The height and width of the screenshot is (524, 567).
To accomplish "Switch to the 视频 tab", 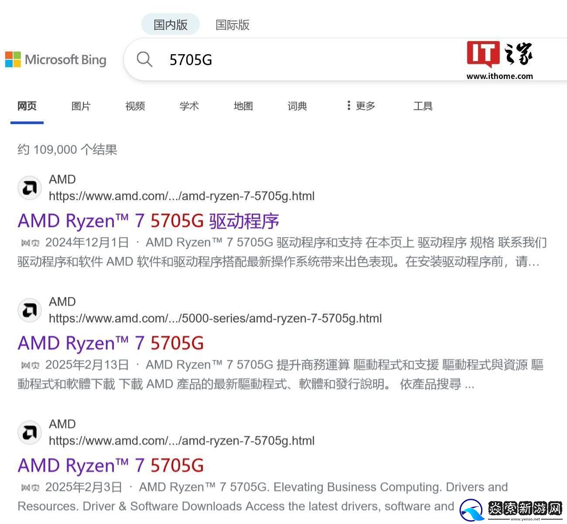I will pos(135,106).
